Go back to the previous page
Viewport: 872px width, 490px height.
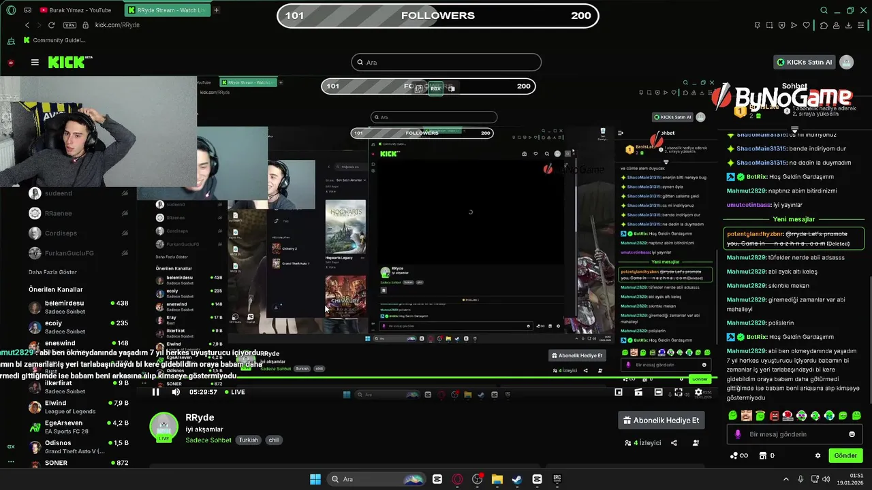pyautogui.click(x=27, y=25)
